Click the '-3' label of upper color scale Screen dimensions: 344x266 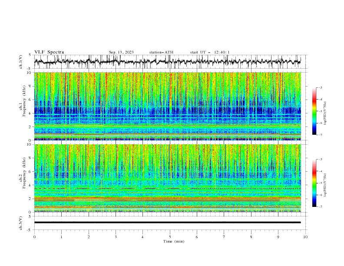point(321,87)
